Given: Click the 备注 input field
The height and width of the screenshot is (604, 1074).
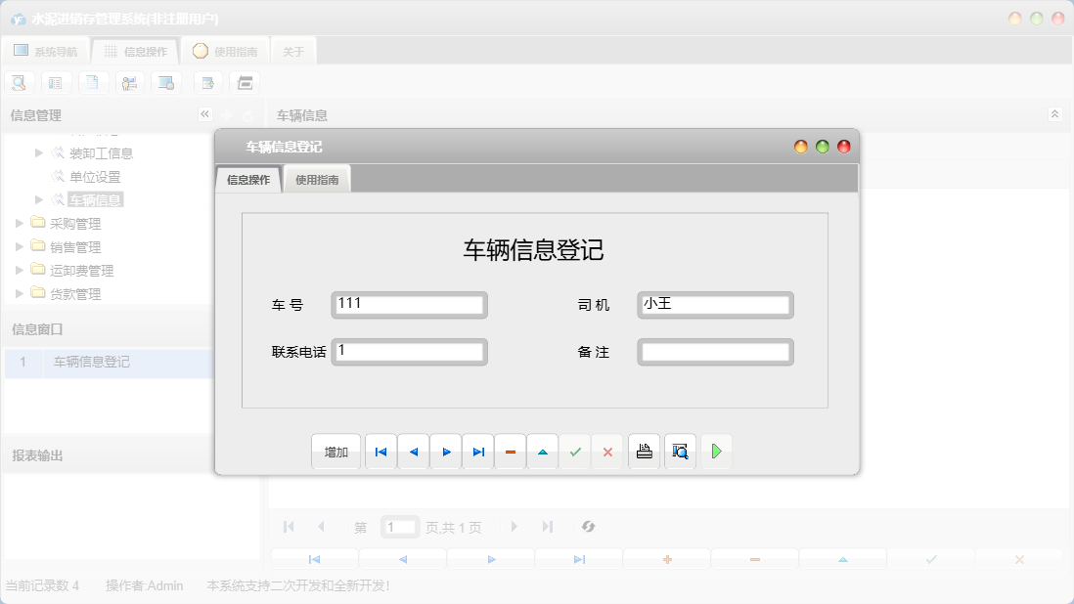Looking at the screenshot, I should pos(715,352).
